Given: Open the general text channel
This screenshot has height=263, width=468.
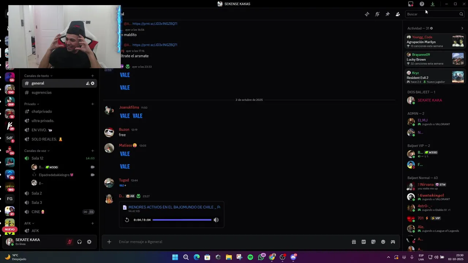Looking at the screenshot, I should [60, 83].
